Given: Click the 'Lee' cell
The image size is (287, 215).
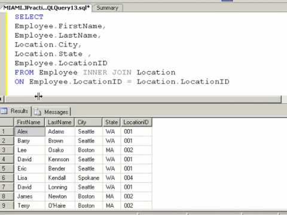Looking at the screenshot, I should click(30, 150).
